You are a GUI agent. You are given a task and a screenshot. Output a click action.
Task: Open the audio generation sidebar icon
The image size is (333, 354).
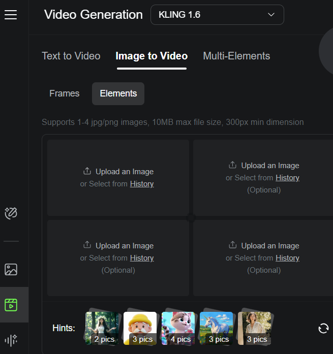click(11, 340)
